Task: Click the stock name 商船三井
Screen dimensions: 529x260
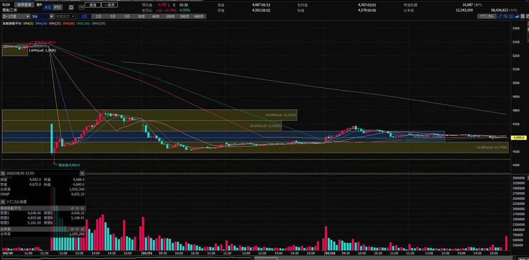Action: [x=9, y=10]
